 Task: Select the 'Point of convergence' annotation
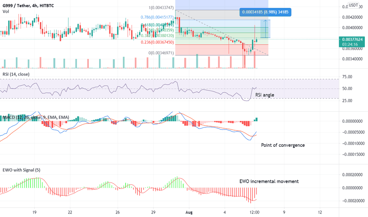283,145
